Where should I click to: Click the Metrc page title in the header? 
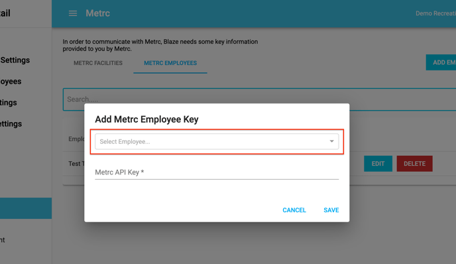pos(97,13)
